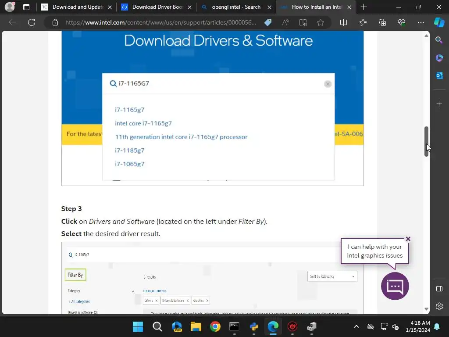Close the opengl intel Search tab
449x337 pixels.
[x=269, y=7]
